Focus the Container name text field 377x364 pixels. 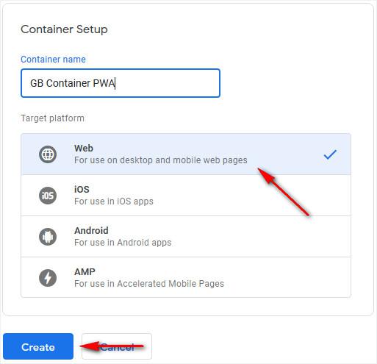121,83
